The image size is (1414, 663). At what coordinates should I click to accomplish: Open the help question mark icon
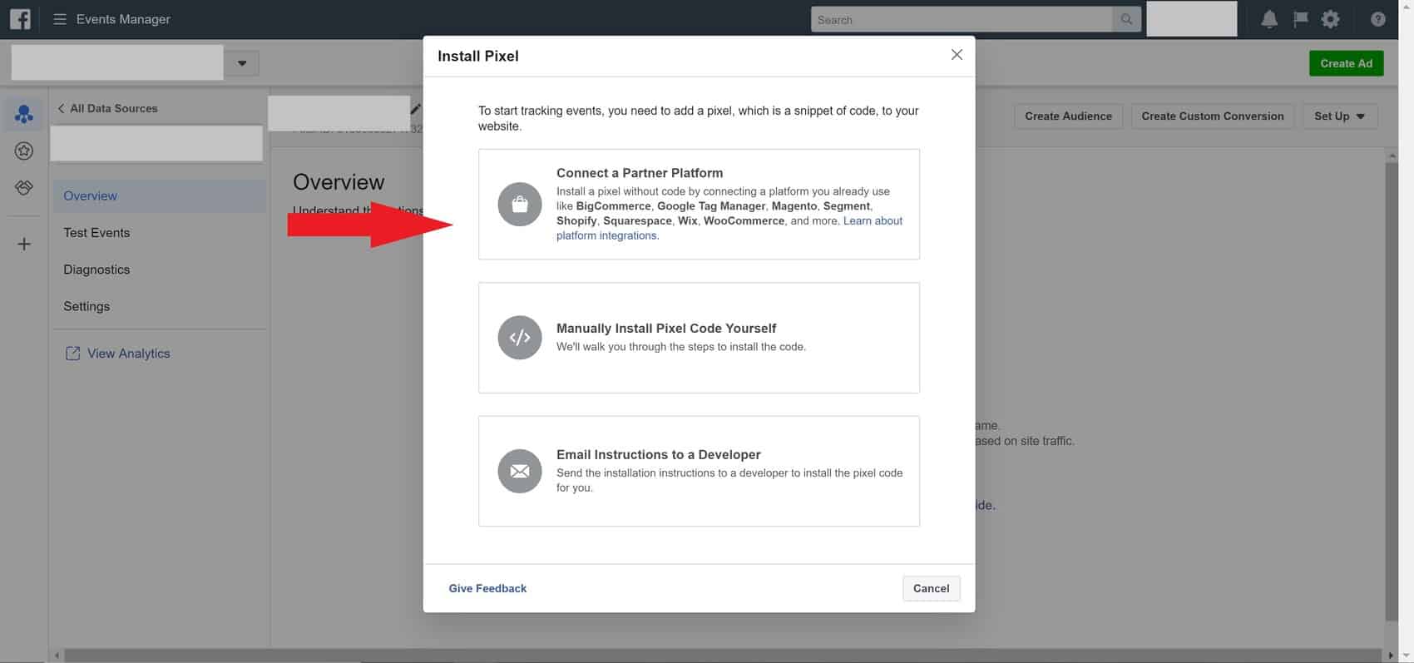1378,19
